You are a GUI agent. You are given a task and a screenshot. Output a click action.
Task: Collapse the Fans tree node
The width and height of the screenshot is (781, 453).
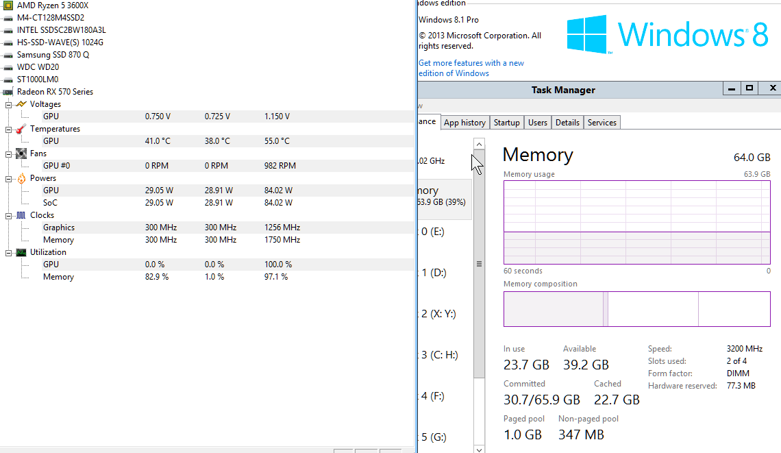pyautogui.click(x=8, y=154)
